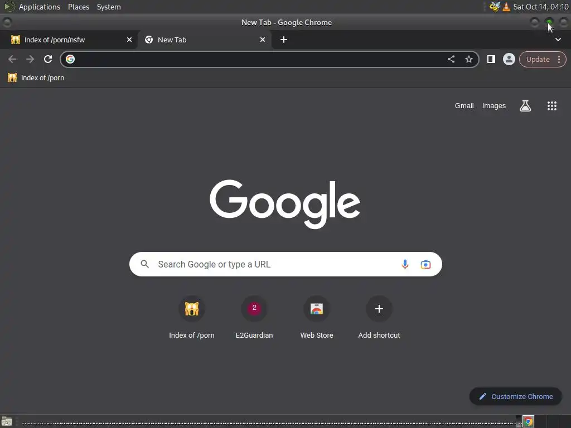This screenshot has width=571, height=428.
Task: Click the VLC cone tray icon
Action: pos(506,7)
